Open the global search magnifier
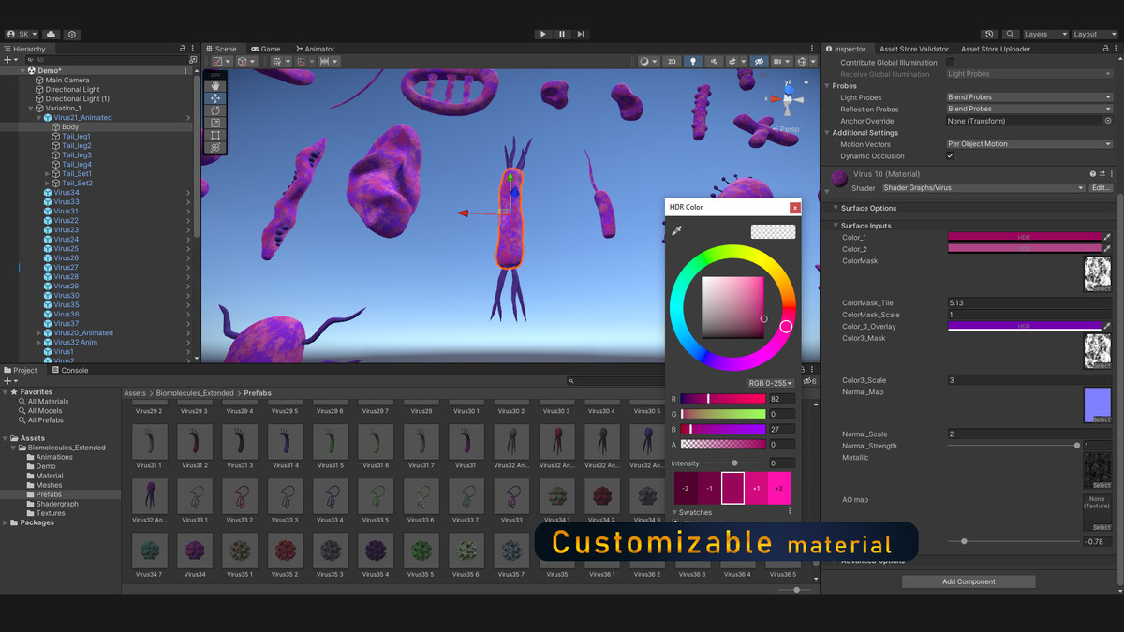 1010,35
